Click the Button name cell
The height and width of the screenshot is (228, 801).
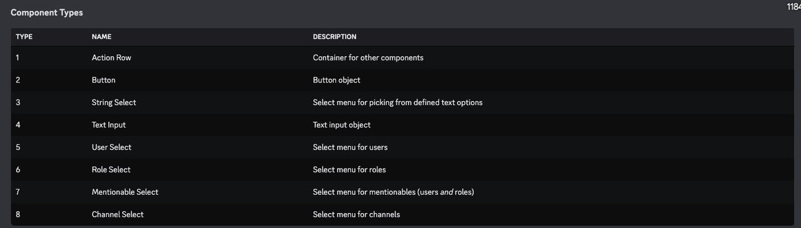coord(103,80)
